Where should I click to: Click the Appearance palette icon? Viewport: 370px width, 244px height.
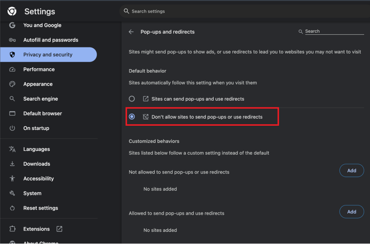click(12, 84)
